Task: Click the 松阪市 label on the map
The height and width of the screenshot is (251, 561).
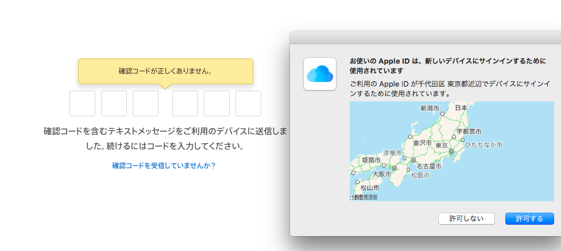Action: click(x=420, y=175)
